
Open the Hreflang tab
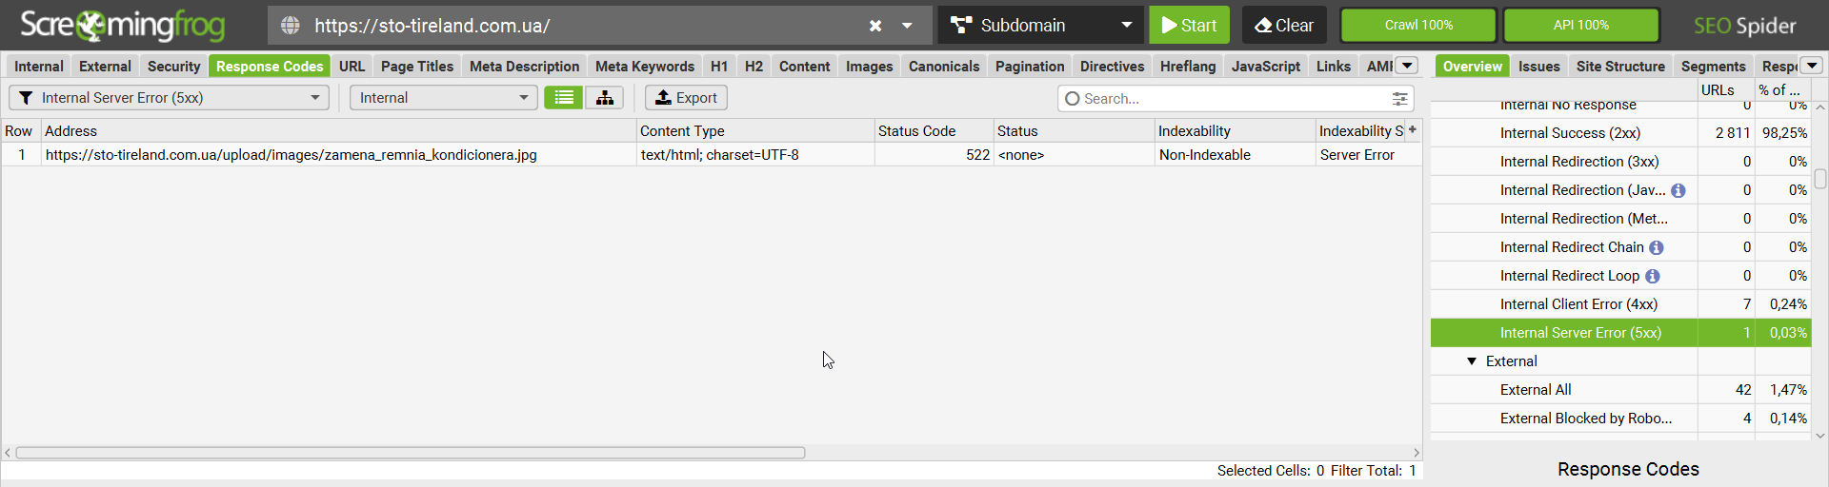(1188, 67)
